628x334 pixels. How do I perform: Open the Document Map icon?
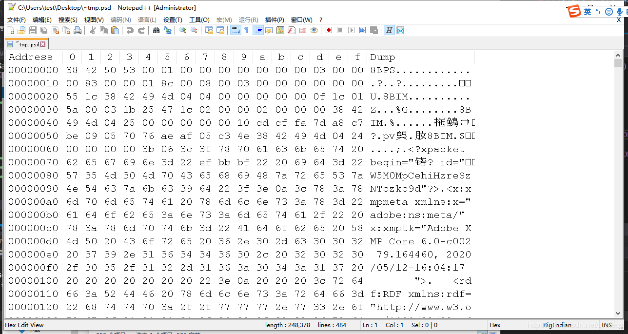pyautogui.click(x=280, y=30)
